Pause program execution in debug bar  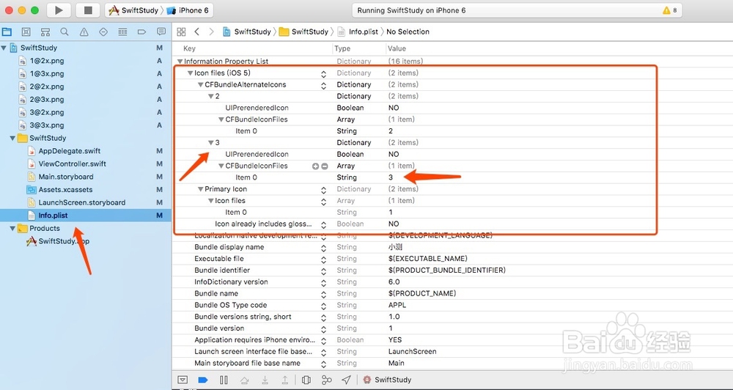click(x=224, y=380)
